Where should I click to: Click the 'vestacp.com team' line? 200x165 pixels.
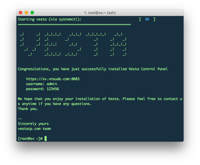point(34,129)
